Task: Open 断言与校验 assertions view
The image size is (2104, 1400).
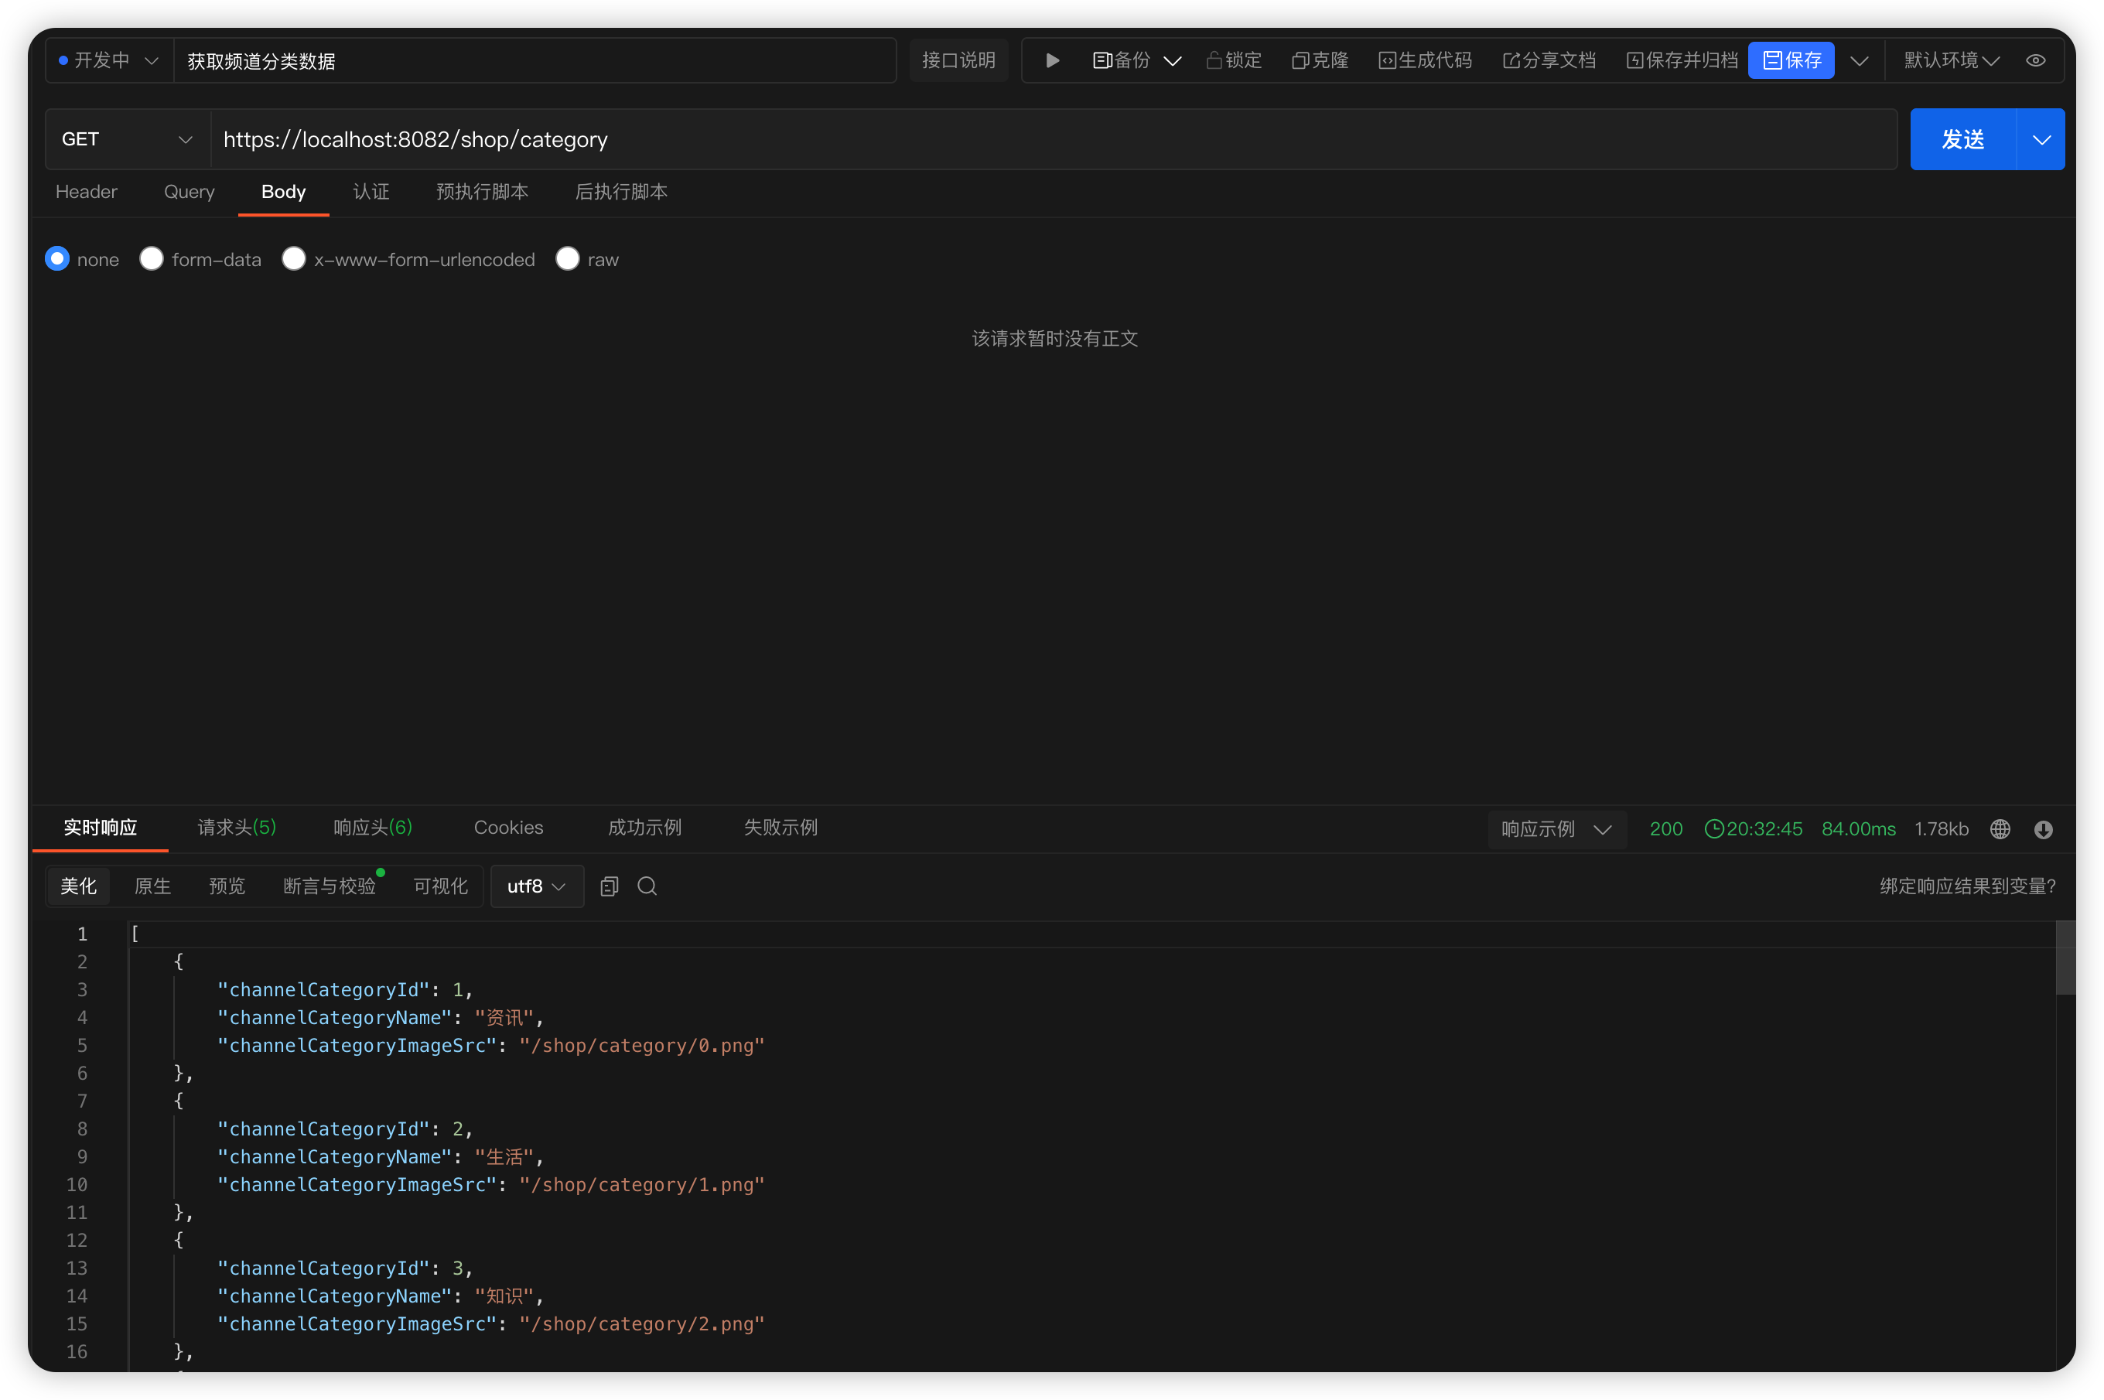Action: [330, 886]
